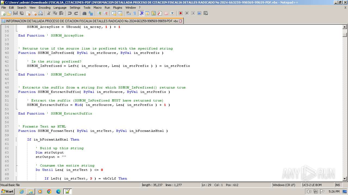Viewport: 348px width, 195px height.
Task: Show the Document Map panel
Action: [154, 13]
